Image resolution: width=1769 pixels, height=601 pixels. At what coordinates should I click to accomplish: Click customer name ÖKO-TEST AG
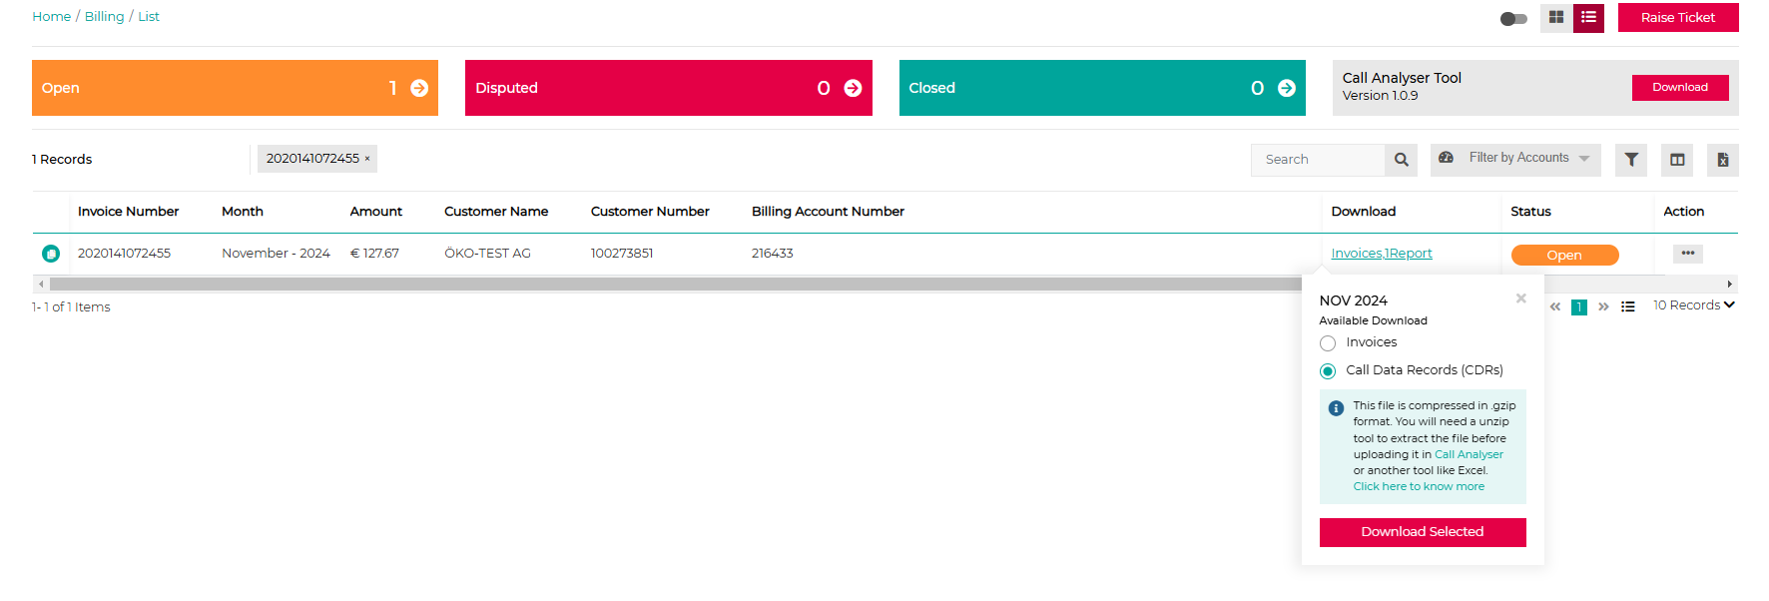(x=487, y=254)
